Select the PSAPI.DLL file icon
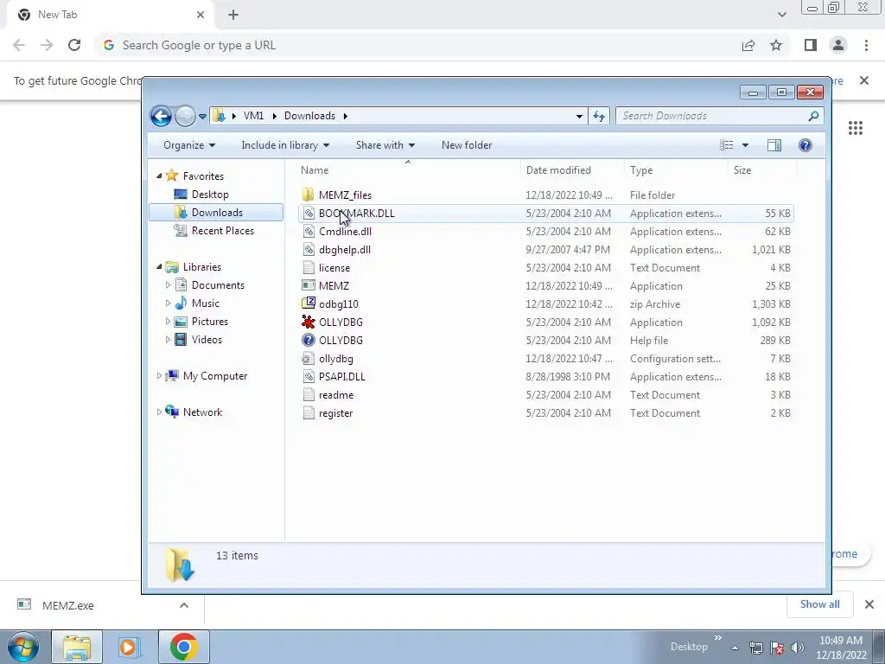Screen dimensions: 885x664 click(x=309, y=377)
